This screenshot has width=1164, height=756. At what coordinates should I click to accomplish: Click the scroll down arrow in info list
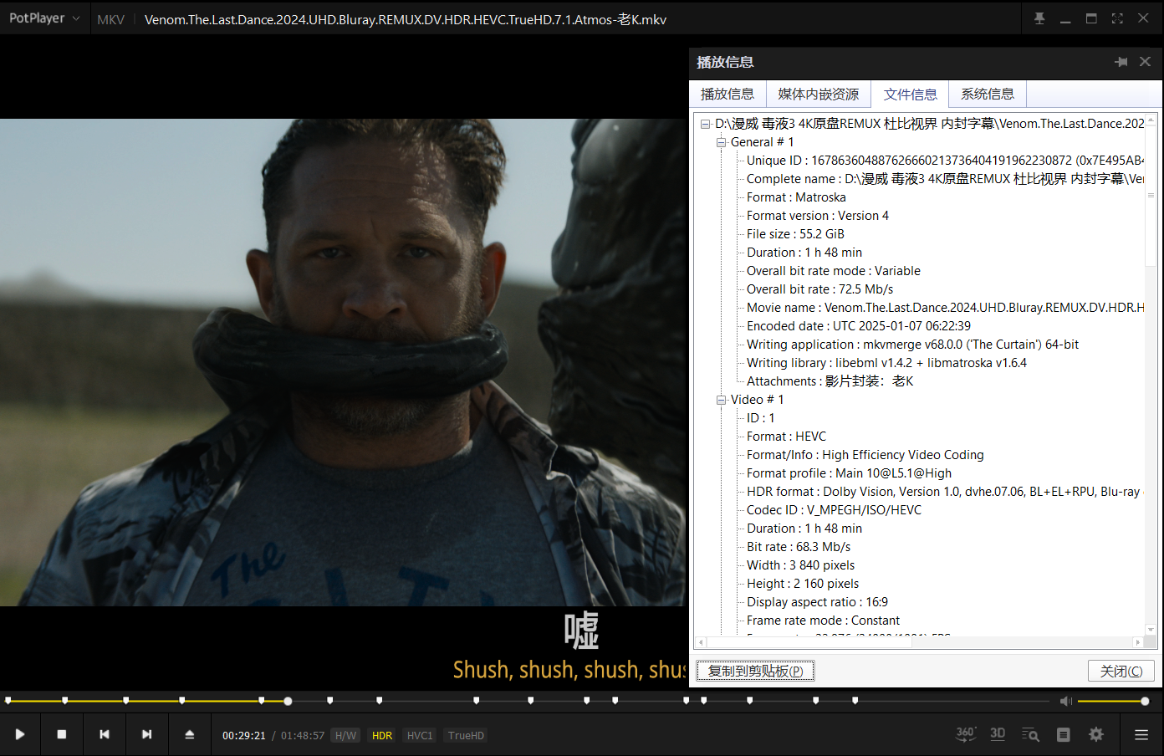click(1151, 630)
